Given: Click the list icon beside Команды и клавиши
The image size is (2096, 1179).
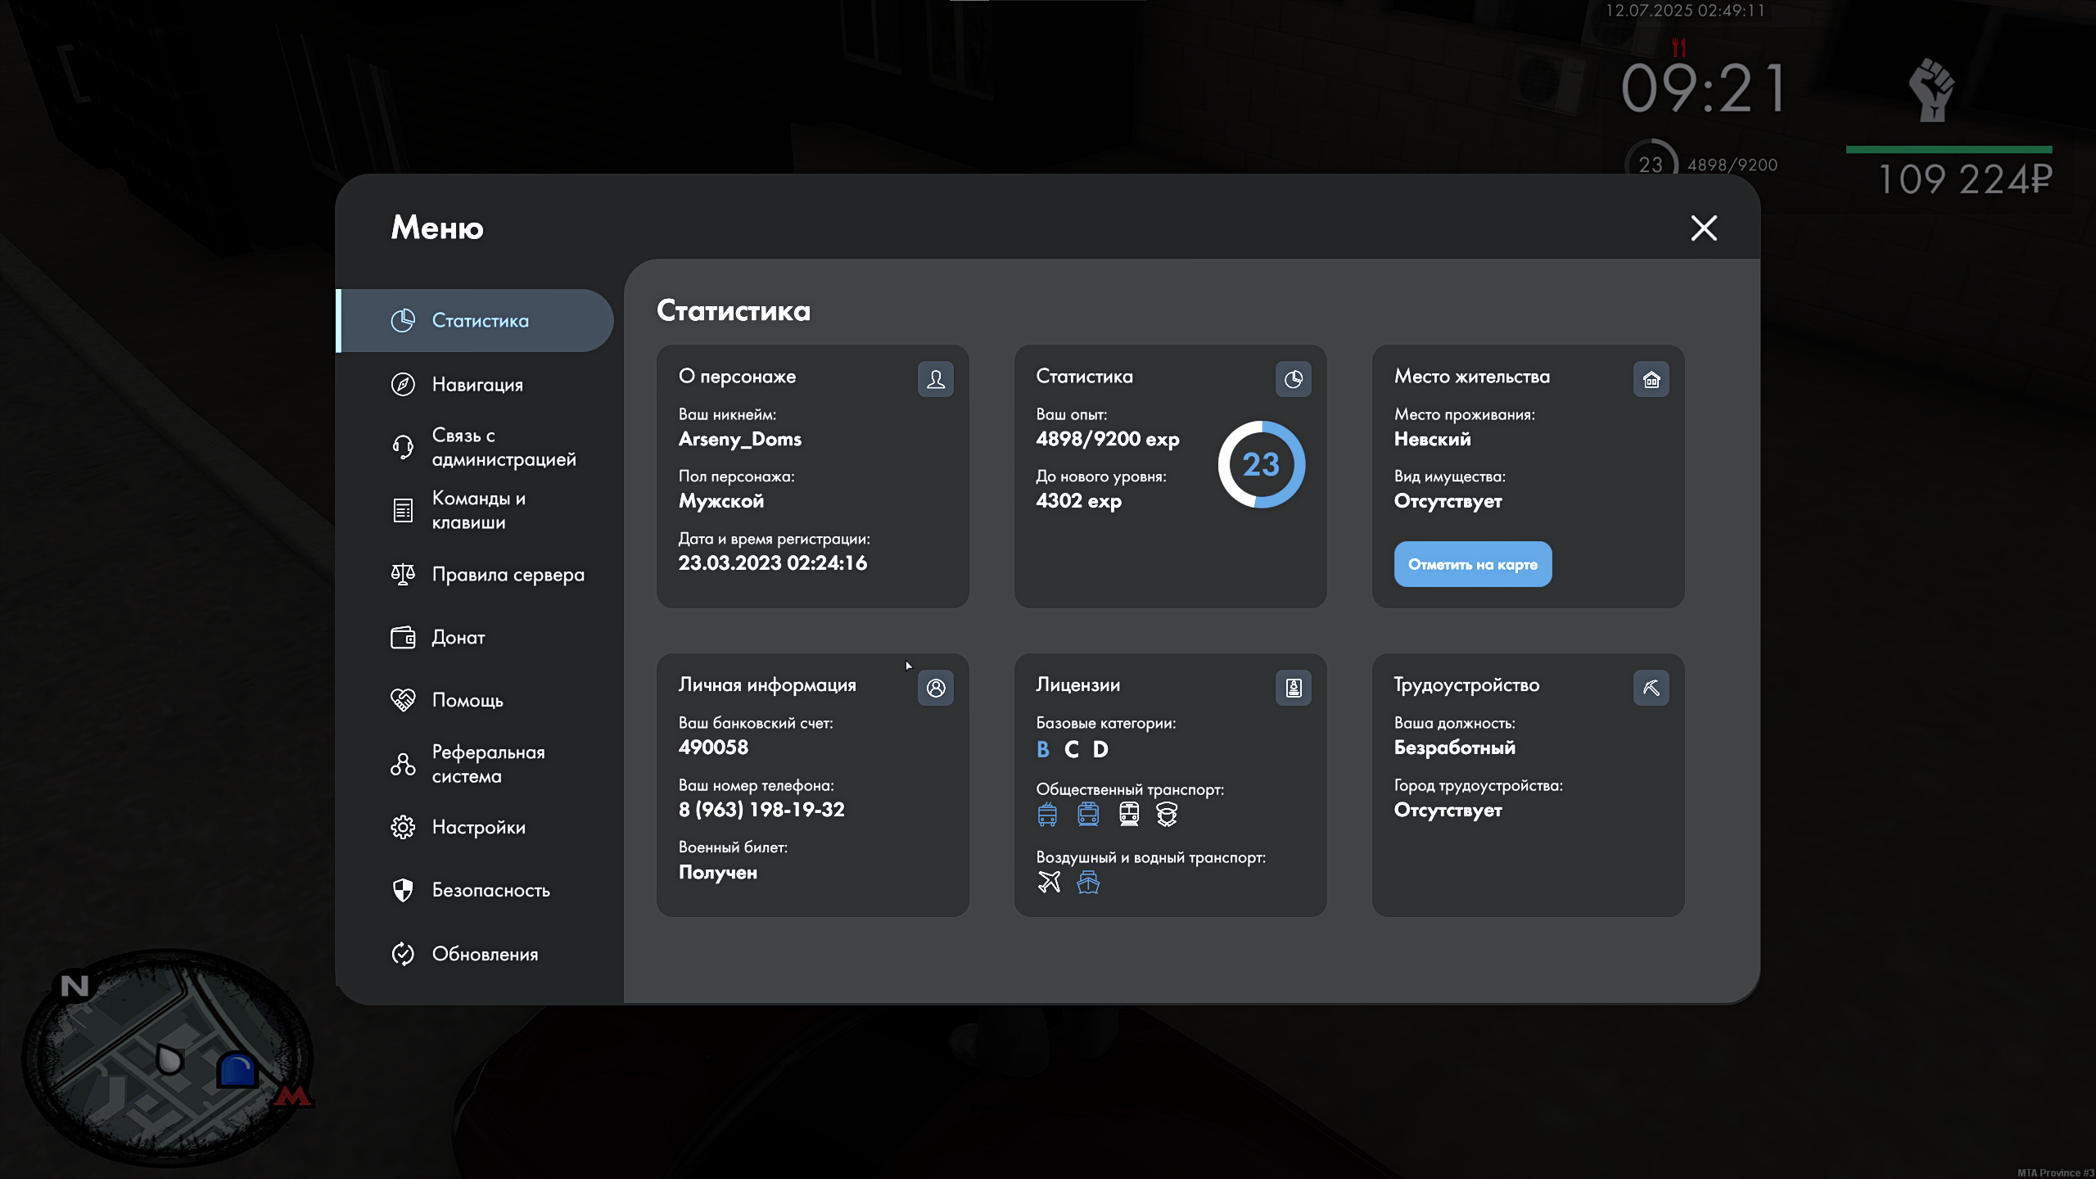Looking at the screenshot, I should [x=403, y=510].
